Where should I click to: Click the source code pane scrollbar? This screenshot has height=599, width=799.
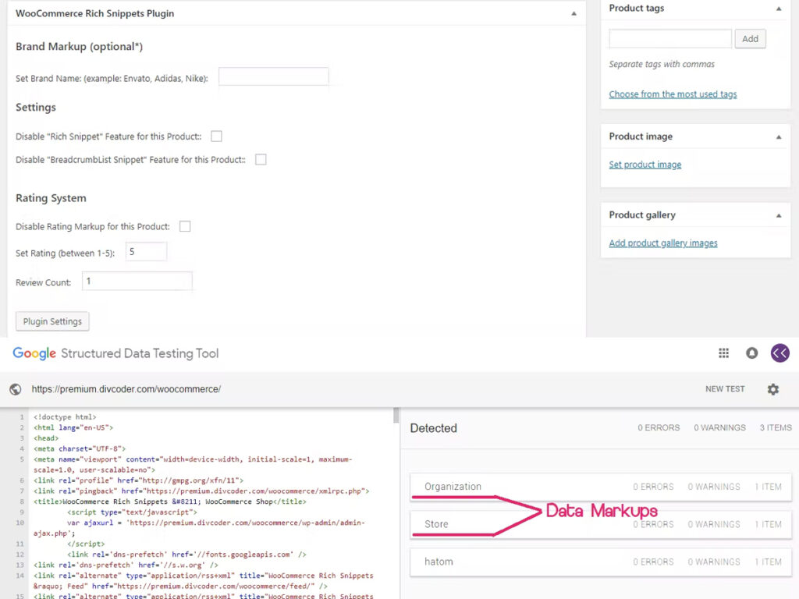(x=396, y=416)
